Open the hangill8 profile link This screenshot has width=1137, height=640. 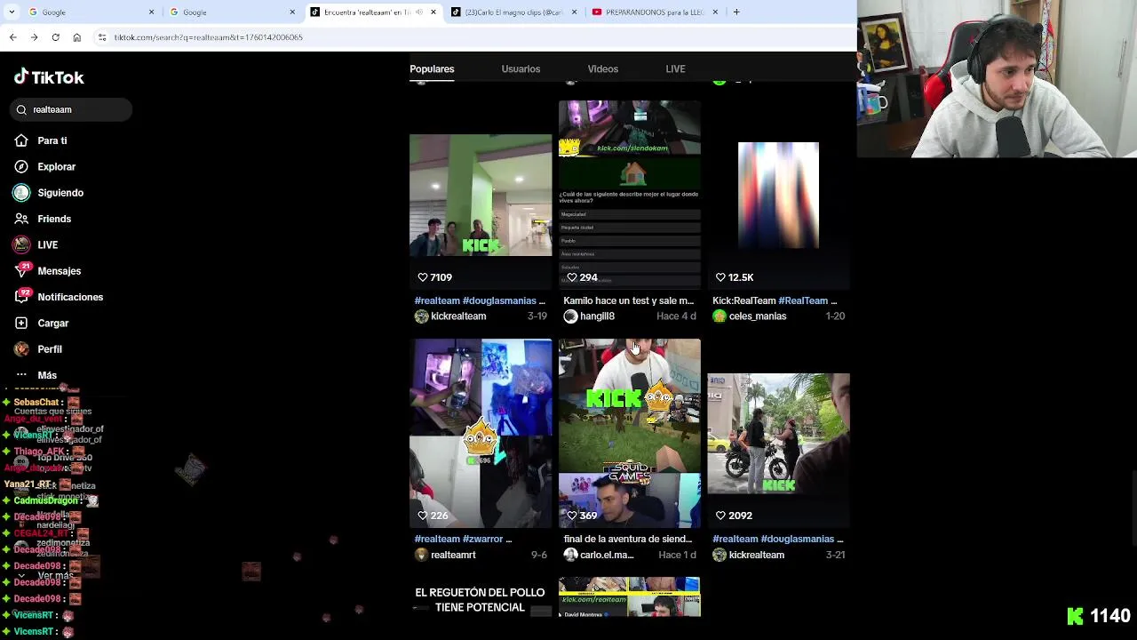[597, 316]
